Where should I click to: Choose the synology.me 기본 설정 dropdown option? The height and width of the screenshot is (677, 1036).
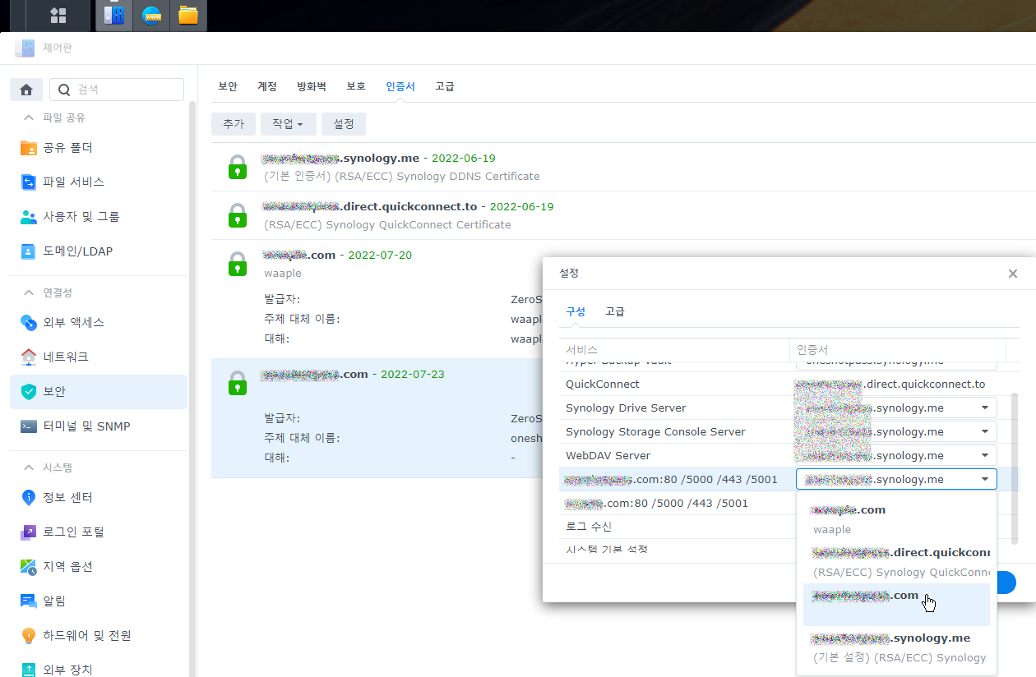click(896, 647)
